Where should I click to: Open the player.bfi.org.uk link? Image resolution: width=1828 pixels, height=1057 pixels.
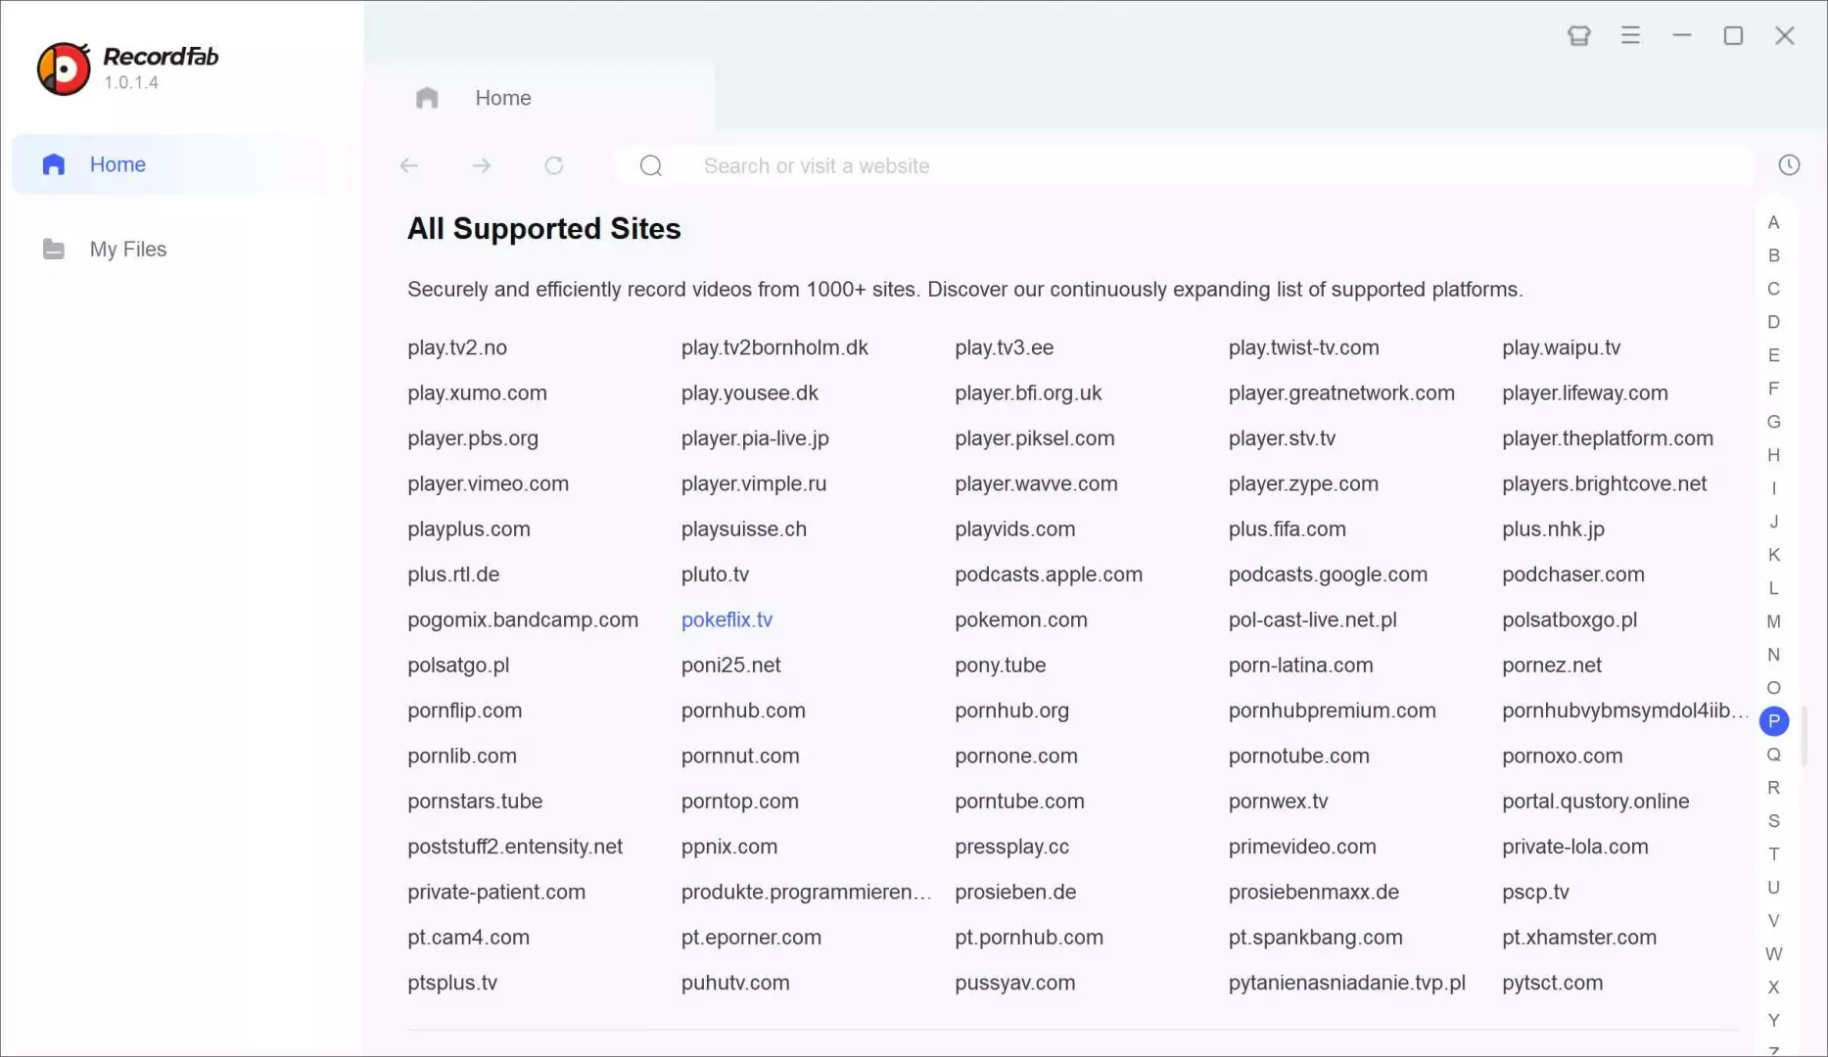[1028, 392]
